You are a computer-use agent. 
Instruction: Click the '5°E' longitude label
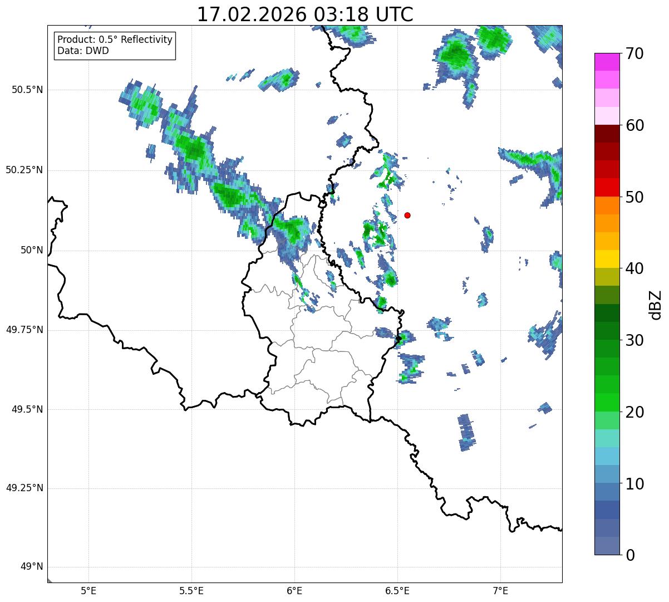point(88,590)
